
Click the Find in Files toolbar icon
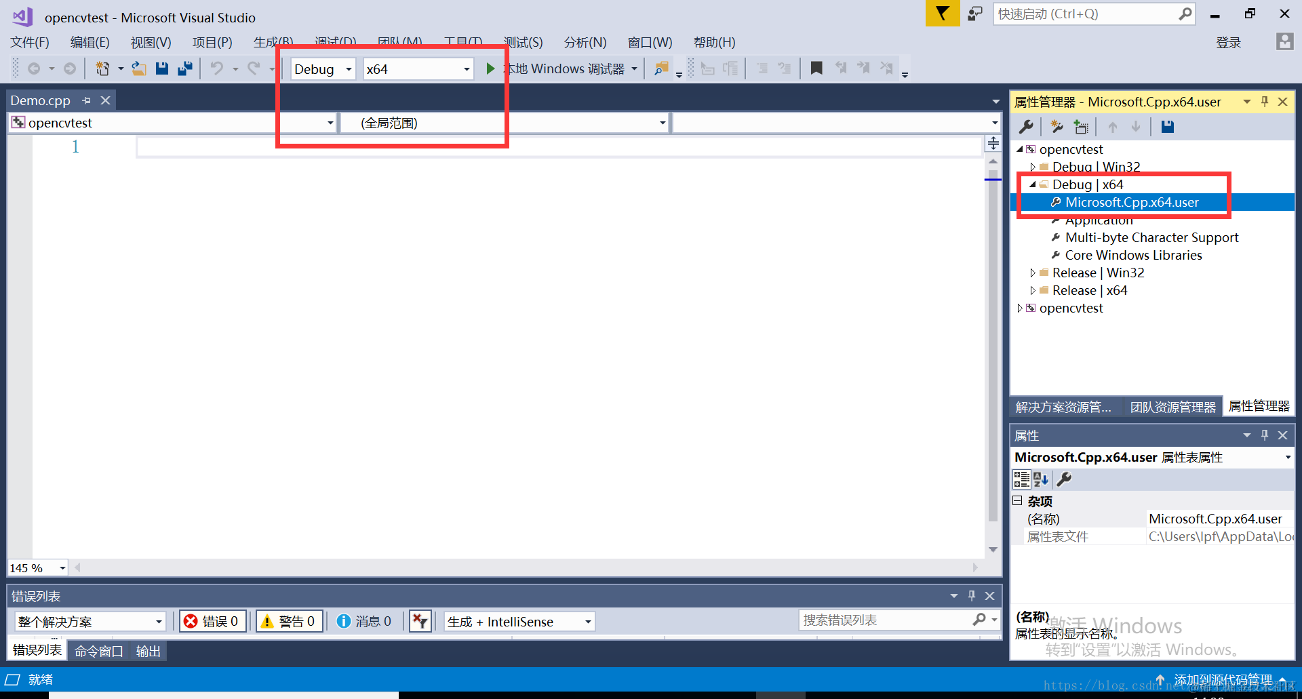click(x=660, y=68)
